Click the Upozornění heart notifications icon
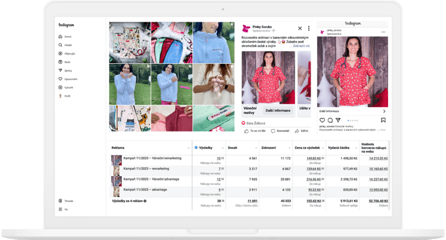The image size is (446, 240). coord(60,79)
